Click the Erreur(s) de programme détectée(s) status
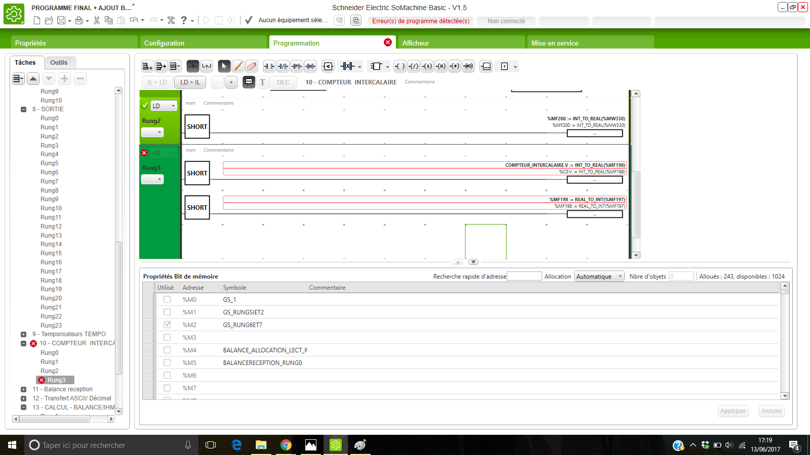The image size is (810, 455). tap(421, 21)
